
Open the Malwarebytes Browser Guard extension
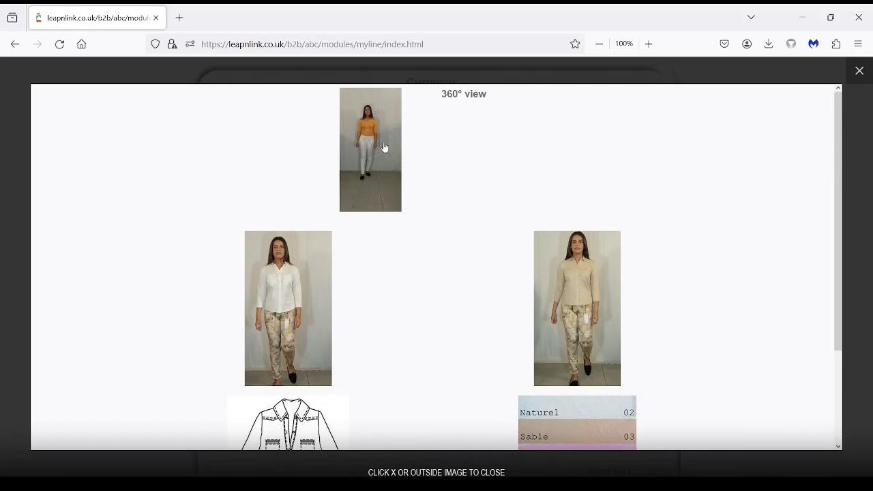coord(813,44)
